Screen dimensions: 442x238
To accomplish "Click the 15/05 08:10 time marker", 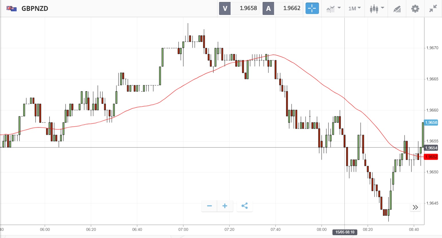I will (345, 232).
